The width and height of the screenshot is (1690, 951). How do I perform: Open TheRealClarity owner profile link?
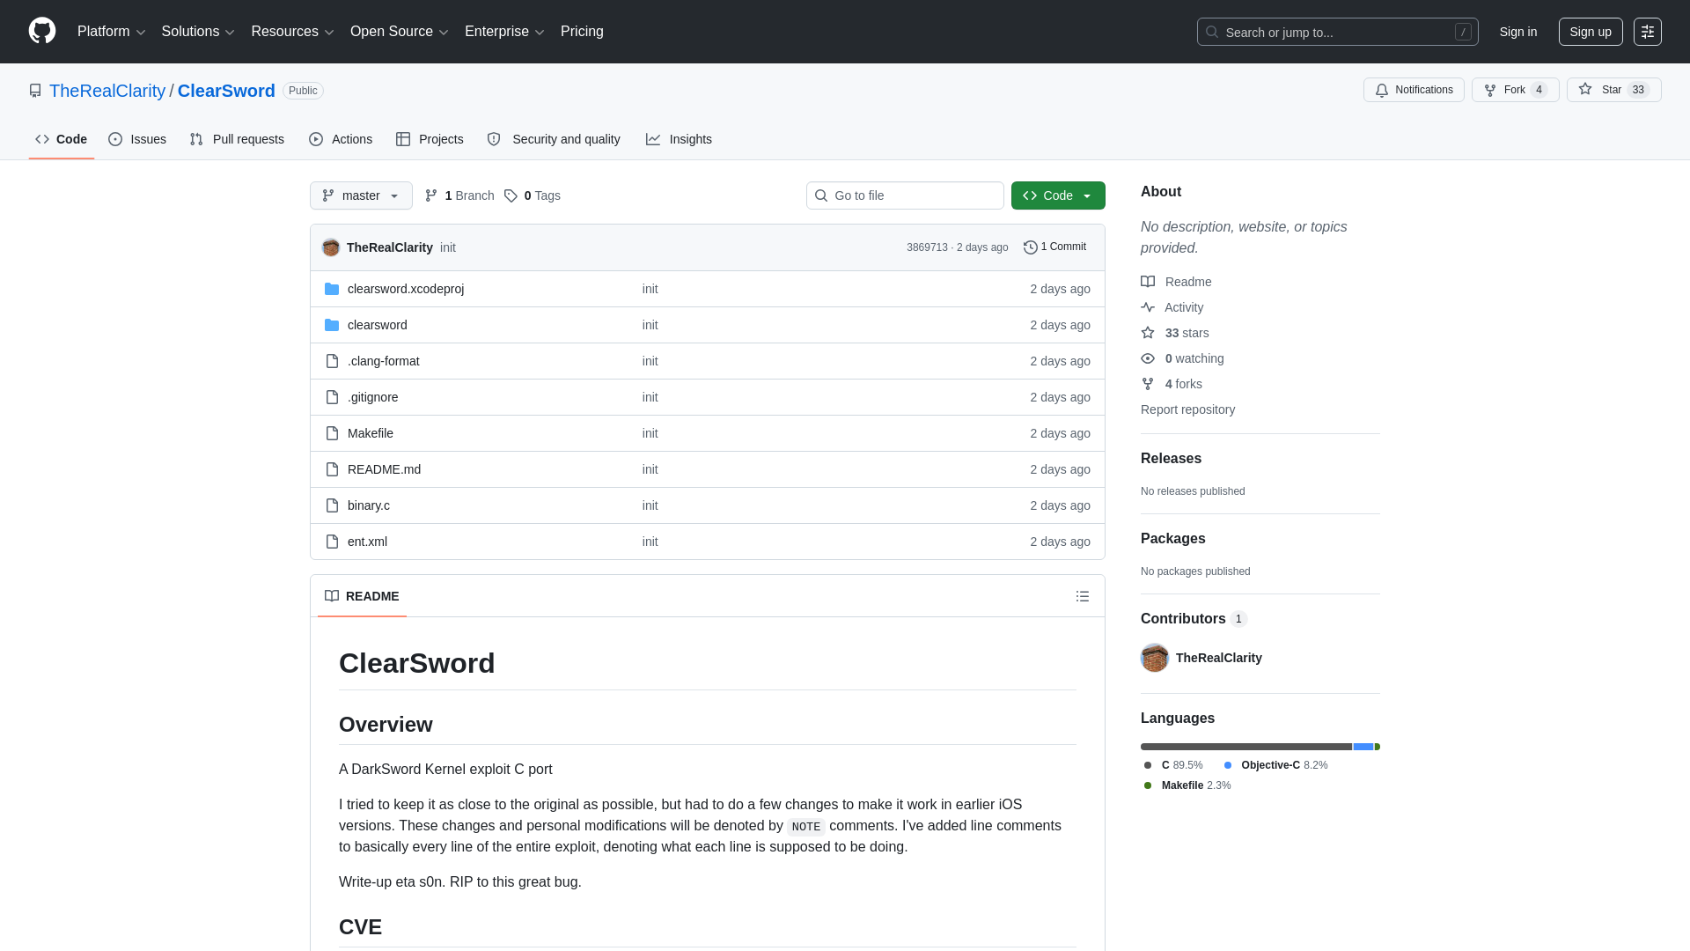pos(107,91)
